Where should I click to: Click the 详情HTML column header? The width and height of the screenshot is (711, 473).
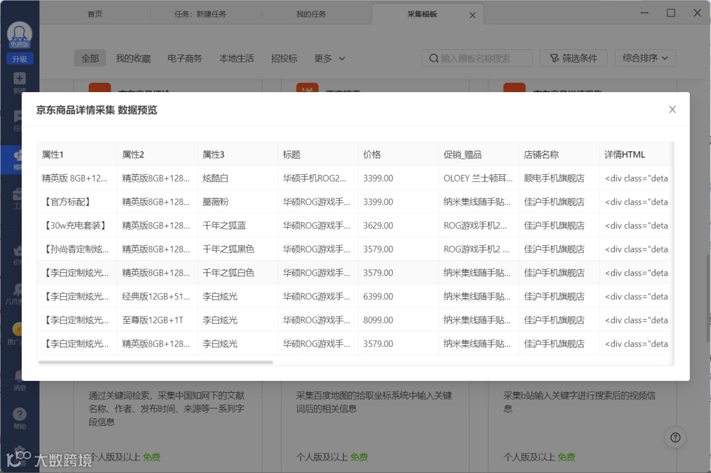click(x=636, y=155)
